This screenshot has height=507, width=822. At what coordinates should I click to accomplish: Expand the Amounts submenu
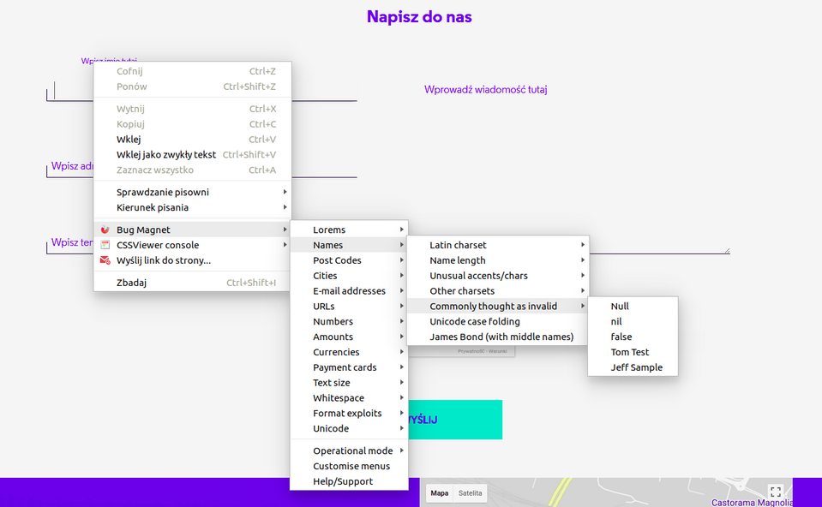349,337
